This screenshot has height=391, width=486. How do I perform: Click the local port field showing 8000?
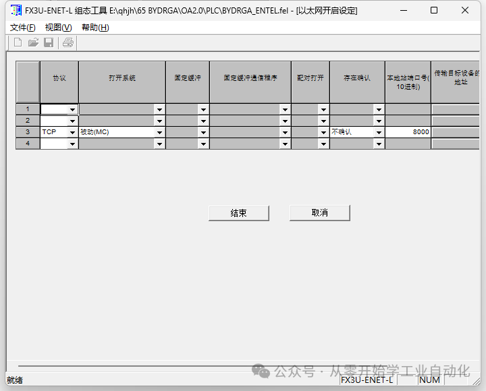pyautogui.click(x=408, y=132)
